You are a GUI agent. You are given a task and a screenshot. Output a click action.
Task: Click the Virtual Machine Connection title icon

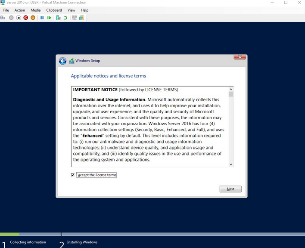pyautogui.click(x=3, y=3)
